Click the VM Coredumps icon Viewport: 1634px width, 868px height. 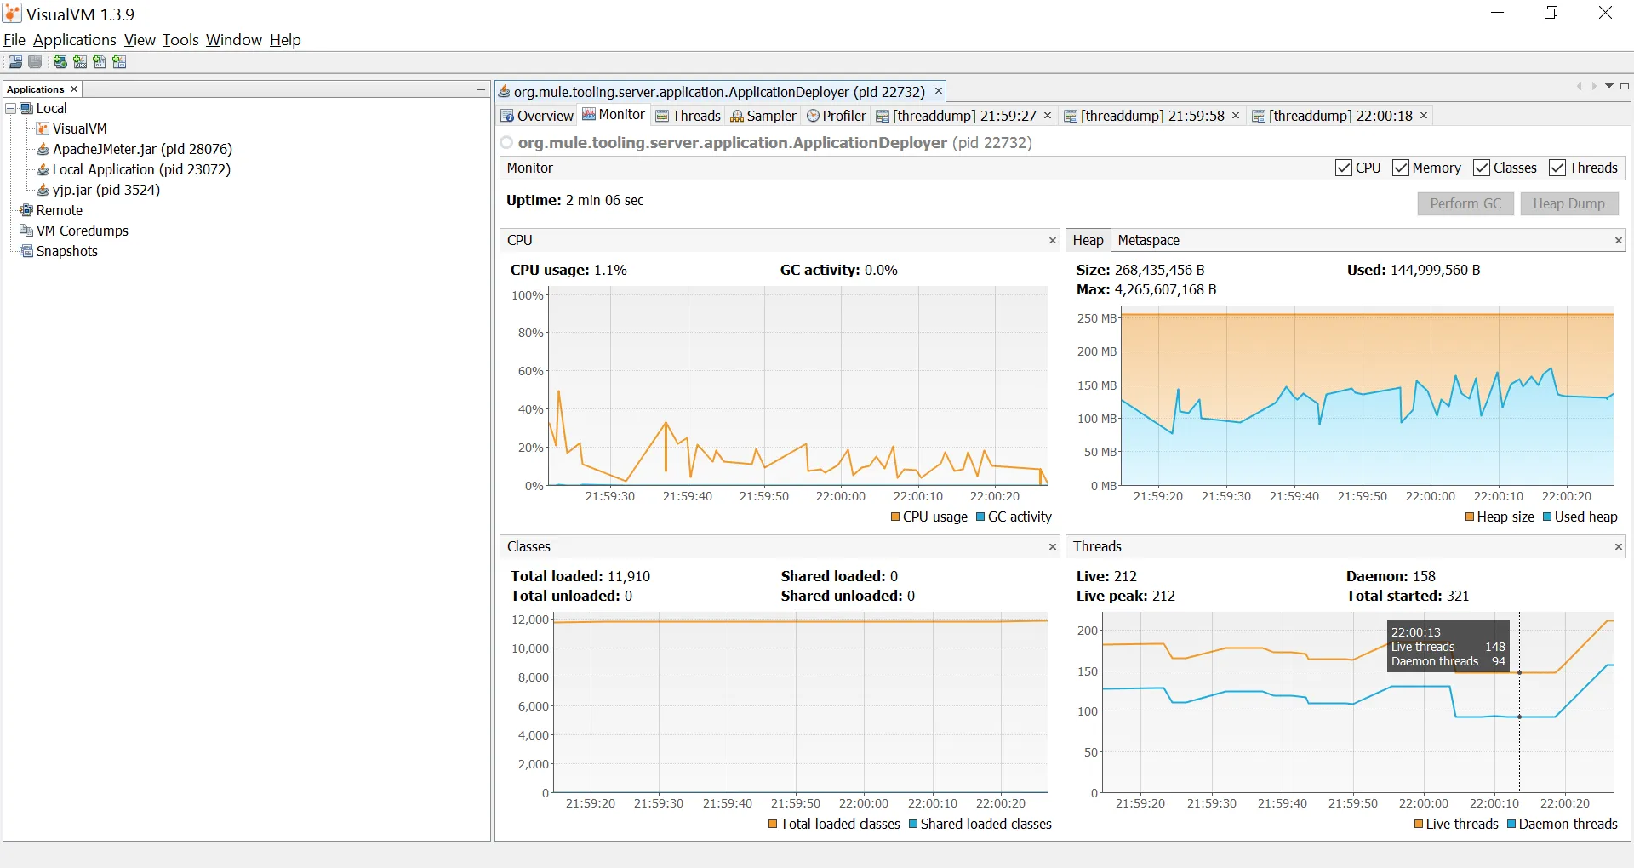point(26,231)
